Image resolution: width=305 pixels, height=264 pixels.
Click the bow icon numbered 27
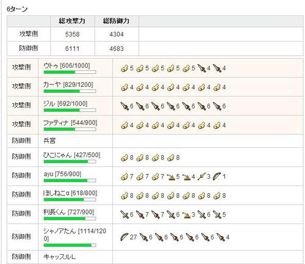point(124,237)
